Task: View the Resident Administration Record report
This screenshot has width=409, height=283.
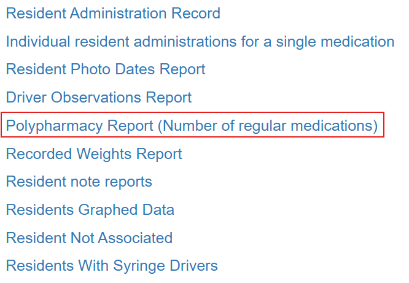Action: click(x=113, y=14)
